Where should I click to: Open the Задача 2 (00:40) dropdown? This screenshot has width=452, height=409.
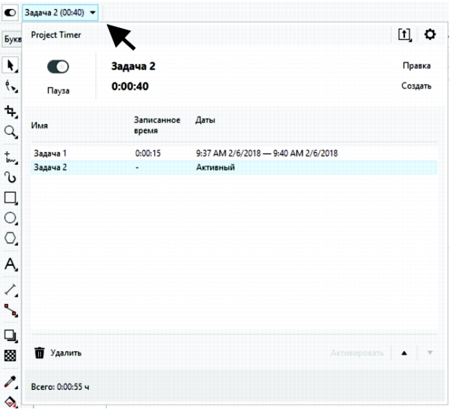tap(60, 12)
